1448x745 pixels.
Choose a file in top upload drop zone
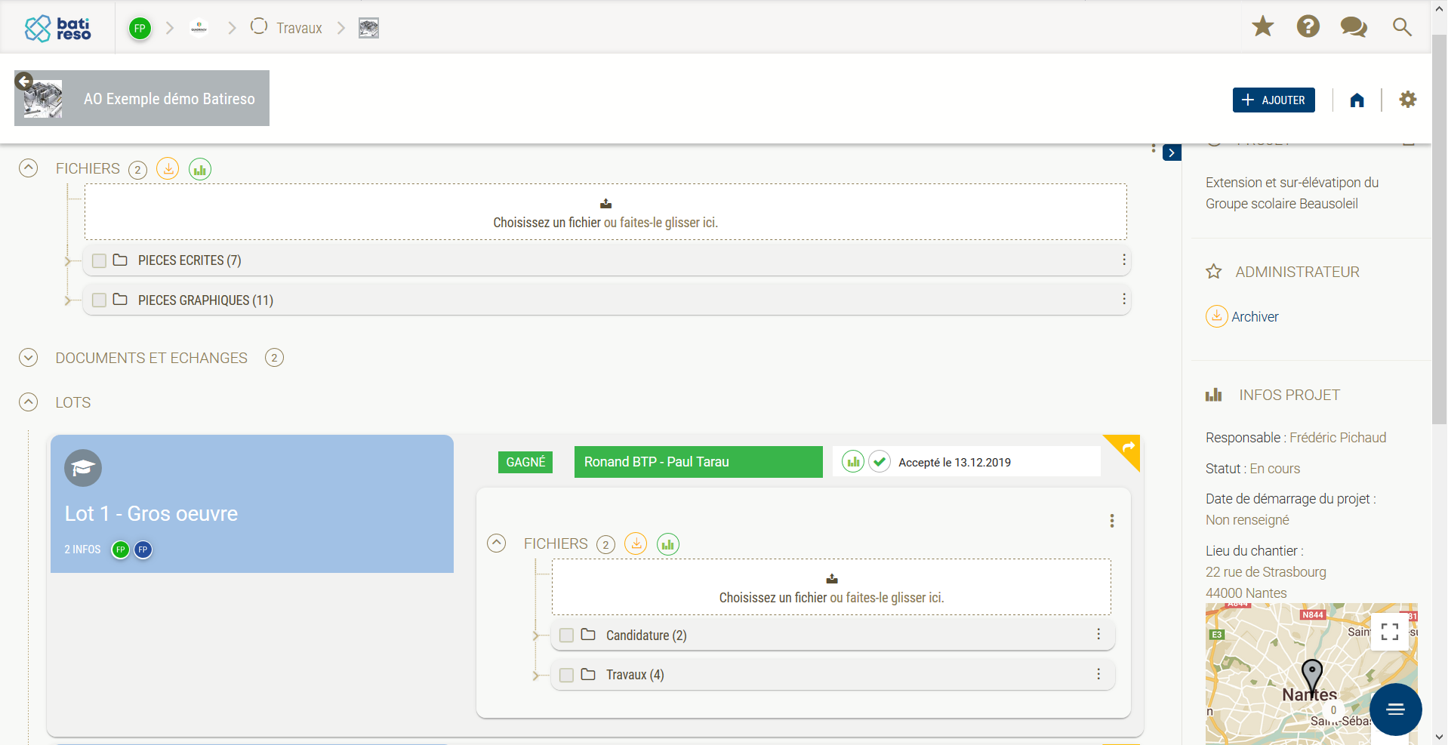[605, 212]
